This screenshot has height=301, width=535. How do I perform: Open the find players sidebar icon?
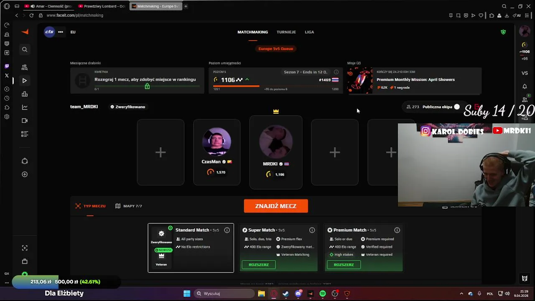coord(25,67)
